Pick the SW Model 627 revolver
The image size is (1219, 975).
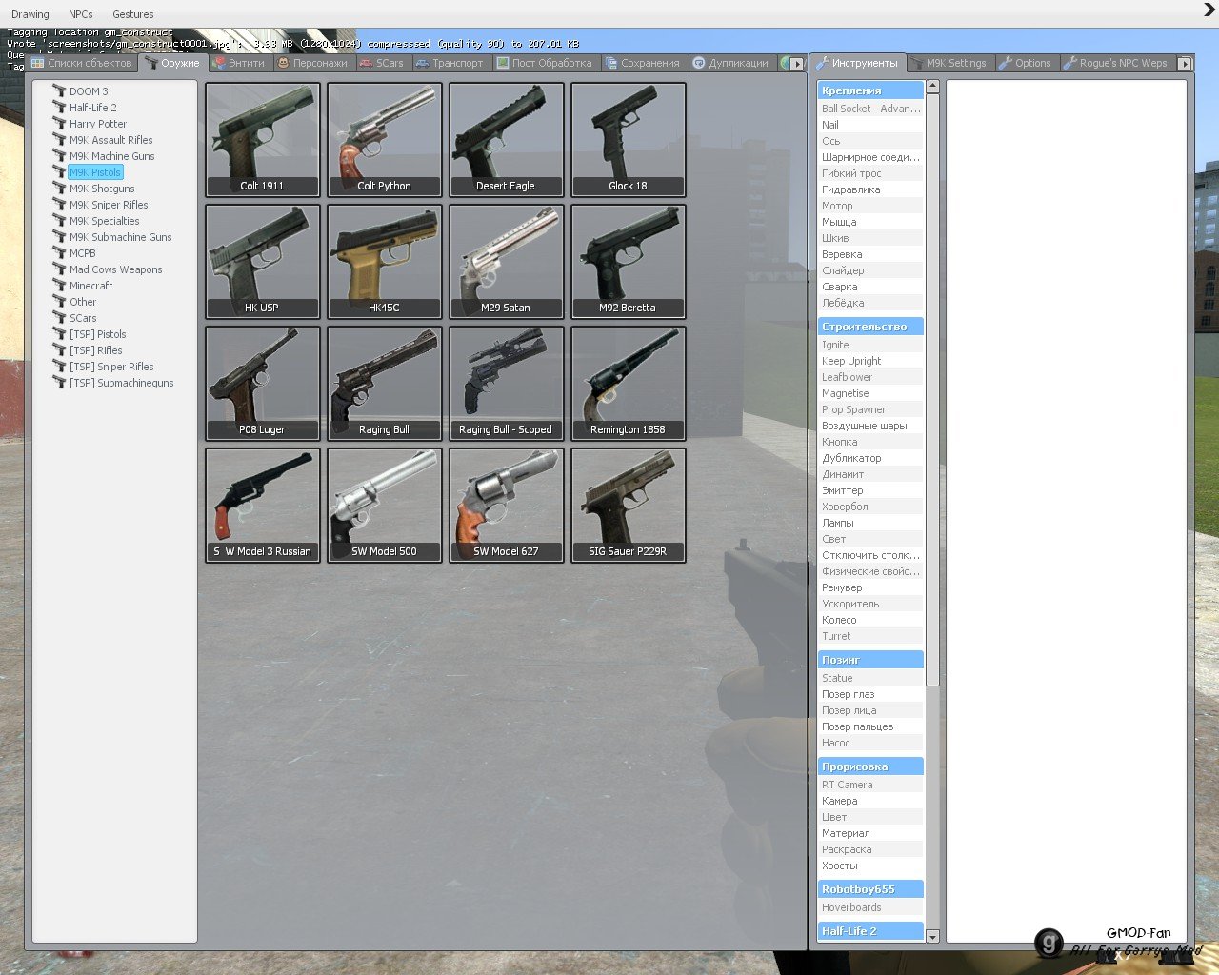tap(507, 506)
